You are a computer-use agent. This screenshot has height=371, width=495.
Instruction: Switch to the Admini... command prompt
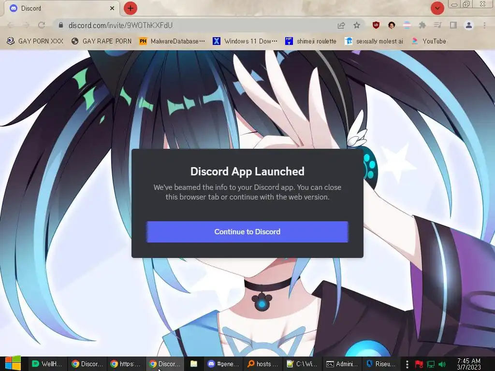pyautogui.click(x=342, y=364)
